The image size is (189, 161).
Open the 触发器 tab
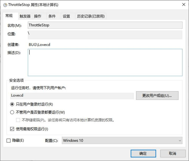pos(25,16)
